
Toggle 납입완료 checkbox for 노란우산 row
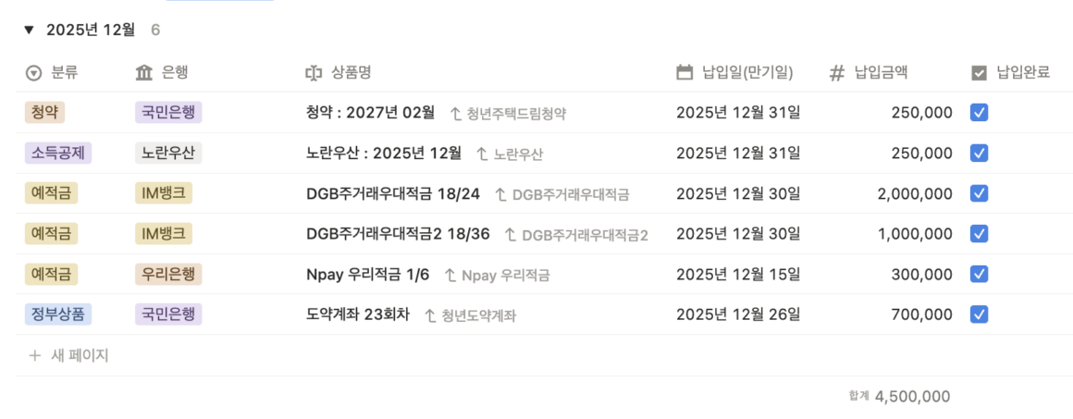pyautogui.click(x=980, y=154)
